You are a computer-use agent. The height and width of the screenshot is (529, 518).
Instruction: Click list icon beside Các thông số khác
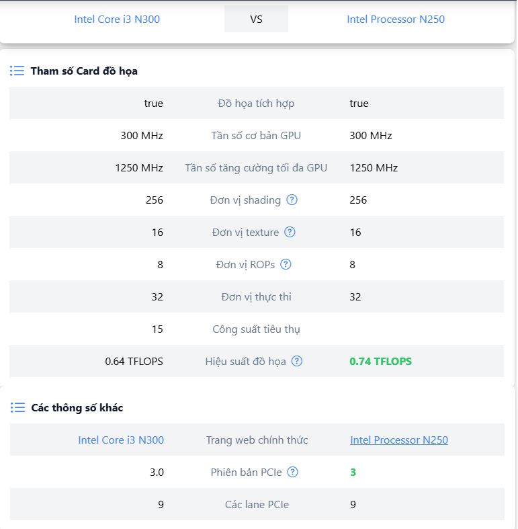coord(17,407)
